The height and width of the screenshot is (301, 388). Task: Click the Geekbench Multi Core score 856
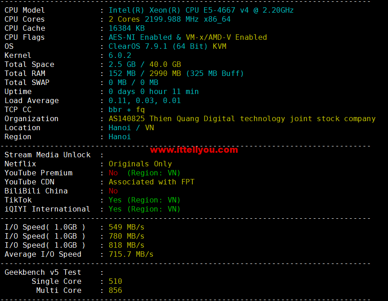[x=115, y=290]
